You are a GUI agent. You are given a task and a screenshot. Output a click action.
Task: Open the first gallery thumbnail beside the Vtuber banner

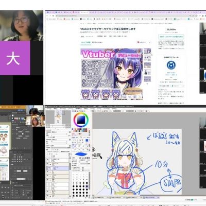pos(147,51)
